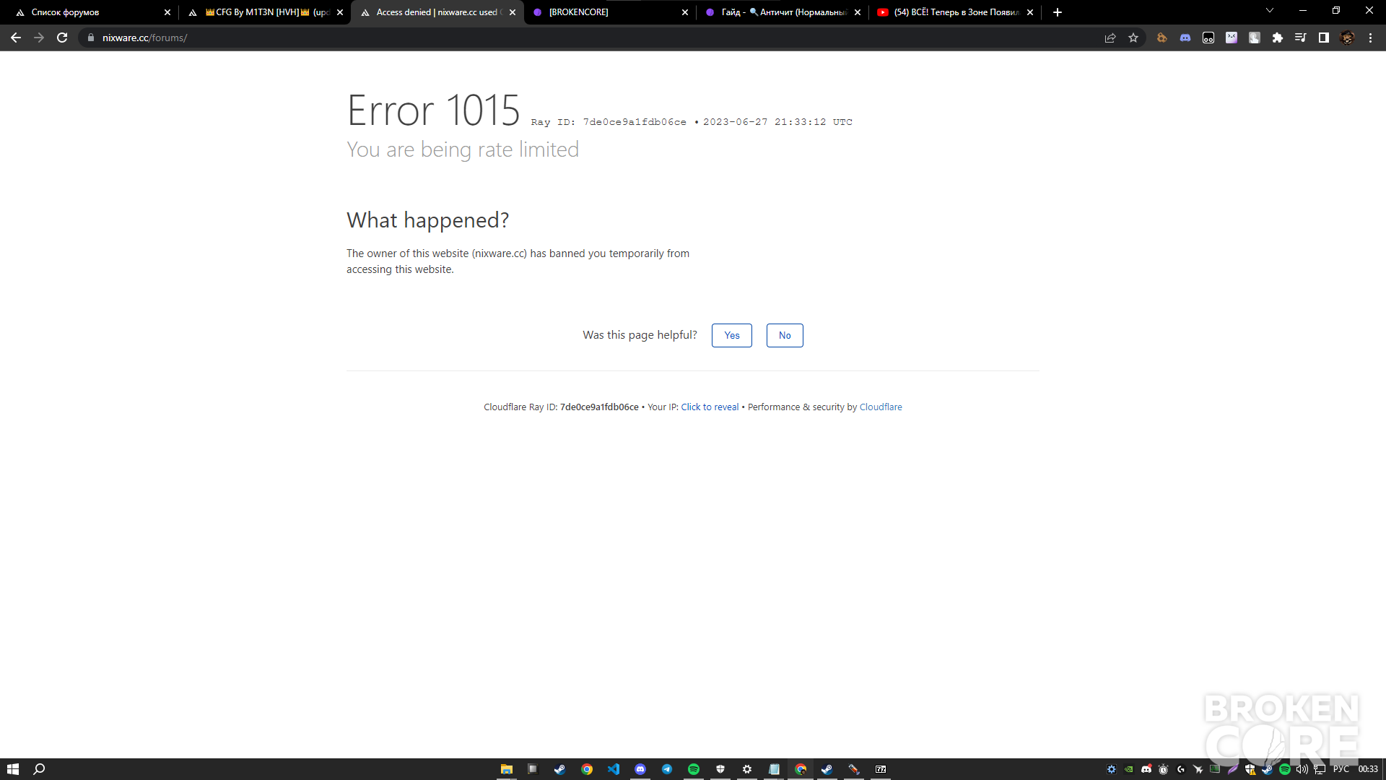Close the Access denied tab
This screenshot has width=1386, height=780.
pyautogui.click(x=513, y=12)
